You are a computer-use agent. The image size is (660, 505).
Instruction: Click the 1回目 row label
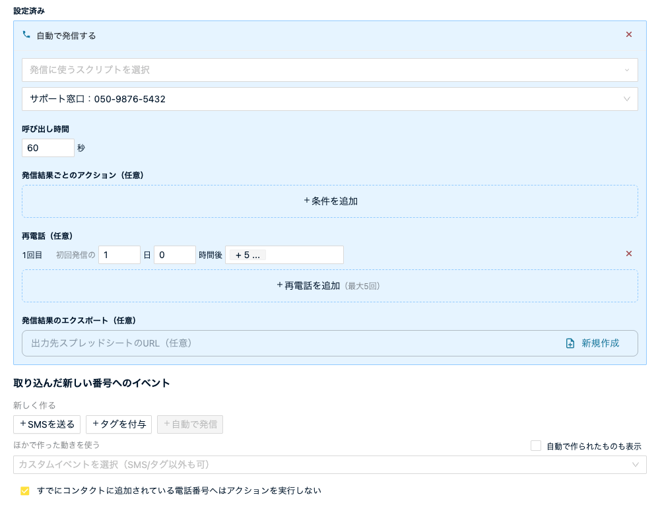[32, 255]
